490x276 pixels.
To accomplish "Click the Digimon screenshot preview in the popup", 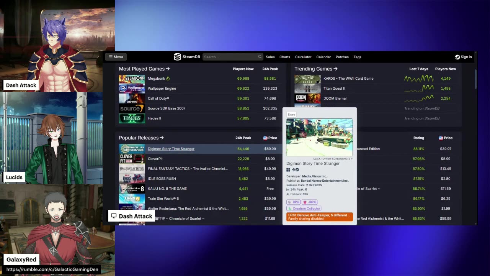I will [x=320, y=138].
